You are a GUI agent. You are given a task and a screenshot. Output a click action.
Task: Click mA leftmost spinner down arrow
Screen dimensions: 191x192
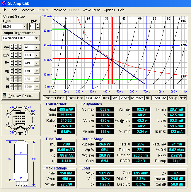tap(12, 57)
